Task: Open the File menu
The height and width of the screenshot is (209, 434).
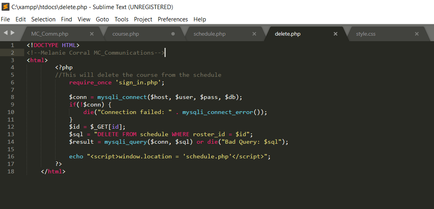Action: click(5, 19)
